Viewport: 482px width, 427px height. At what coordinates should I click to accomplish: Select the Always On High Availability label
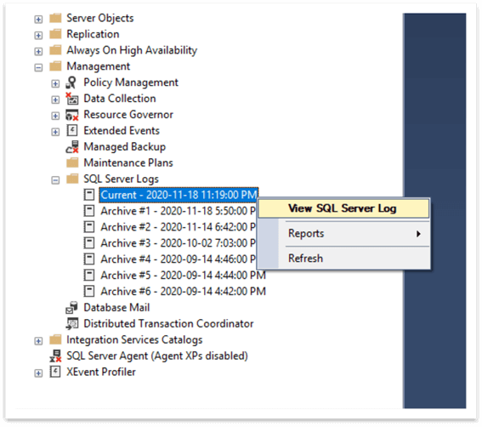132,50
